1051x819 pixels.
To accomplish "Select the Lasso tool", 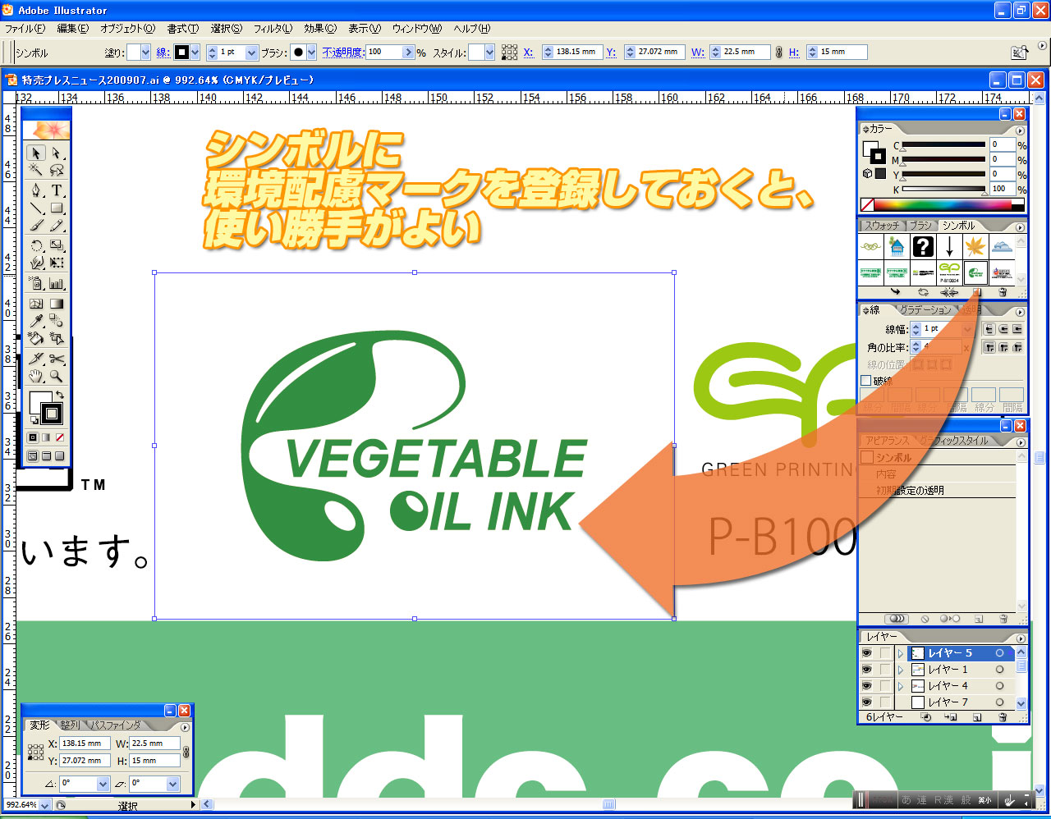I will tap(57, 170).
